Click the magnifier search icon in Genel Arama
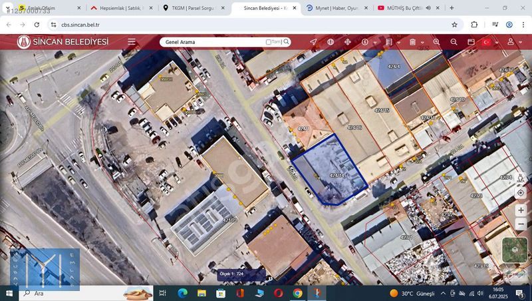Screen dimensions: 532x301 287,42
